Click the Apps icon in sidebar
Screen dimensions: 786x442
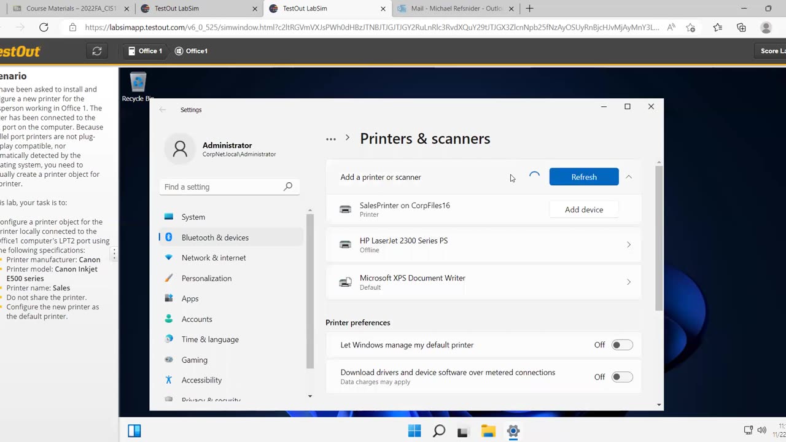(169, 298)
